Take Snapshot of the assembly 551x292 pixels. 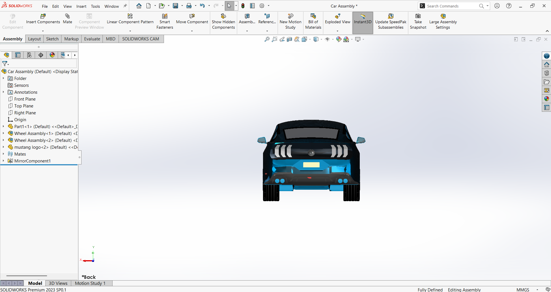(x=418, y=21)
